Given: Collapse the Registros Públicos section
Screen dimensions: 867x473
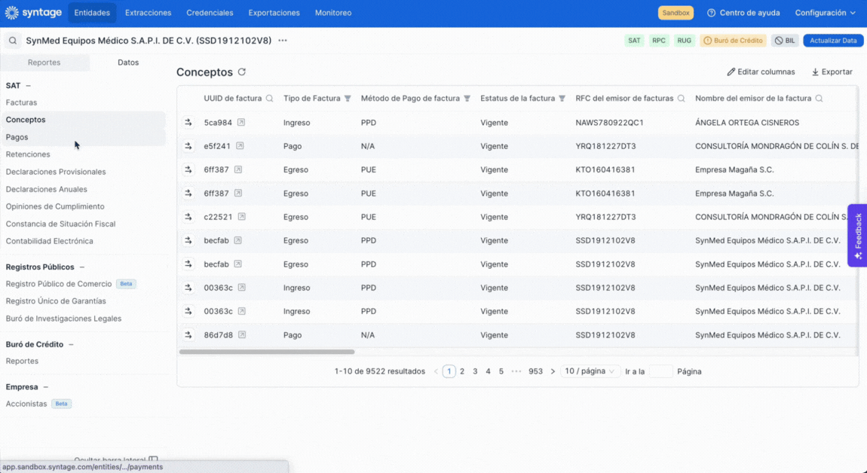Looking at the screenshot, I should [82, 267].
